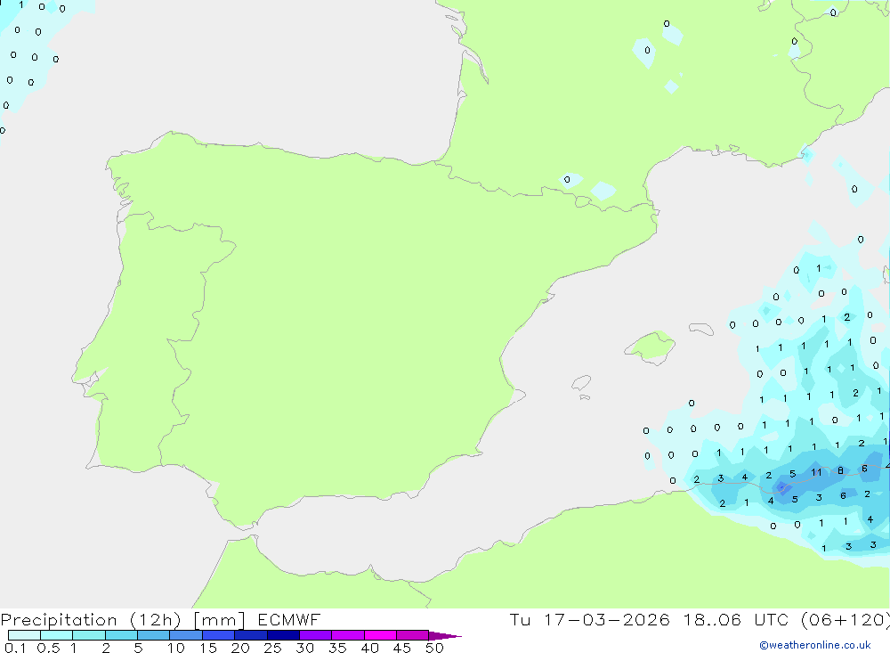Select the 0.5–1 mm legend color swatch
Image resolution: width=890 pixels, height=653 pixels.
tap(56, 635)
